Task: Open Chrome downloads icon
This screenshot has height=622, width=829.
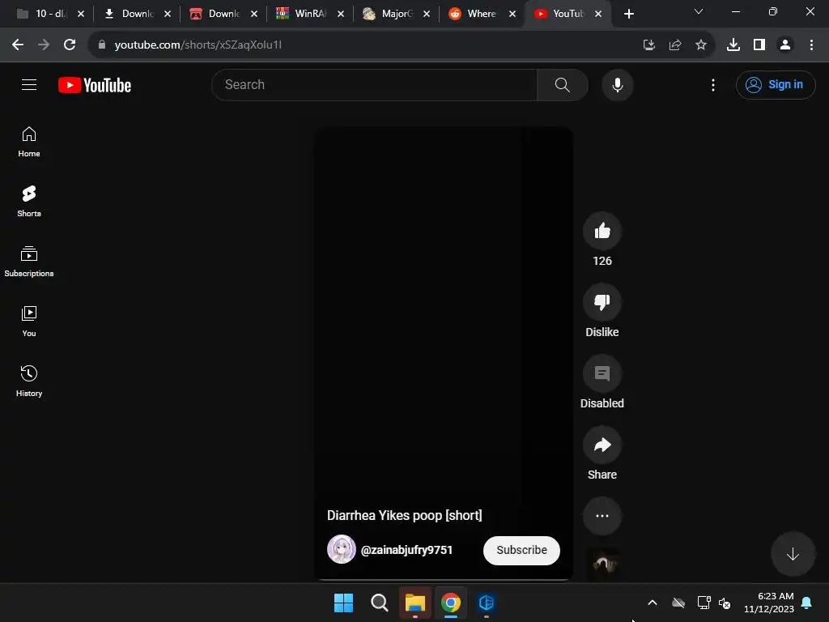Action: pyautogui.click(x=733, y=45)
